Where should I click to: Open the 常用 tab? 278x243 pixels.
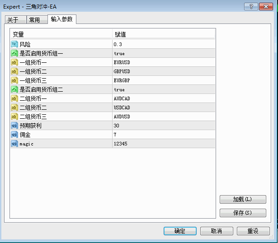click(x=34, y=20)
